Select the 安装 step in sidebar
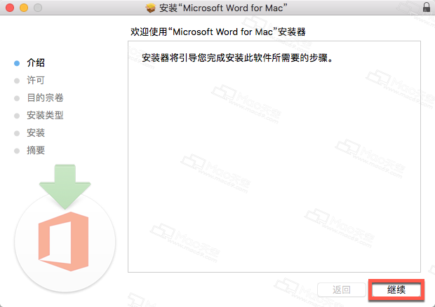 (36, 132)
